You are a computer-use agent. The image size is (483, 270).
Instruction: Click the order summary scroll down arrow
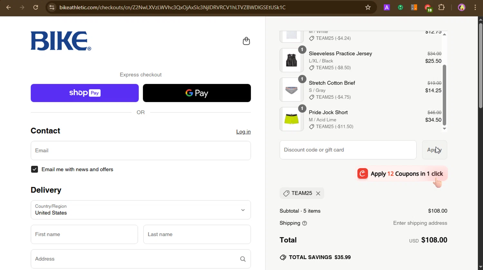click(444, 128)
